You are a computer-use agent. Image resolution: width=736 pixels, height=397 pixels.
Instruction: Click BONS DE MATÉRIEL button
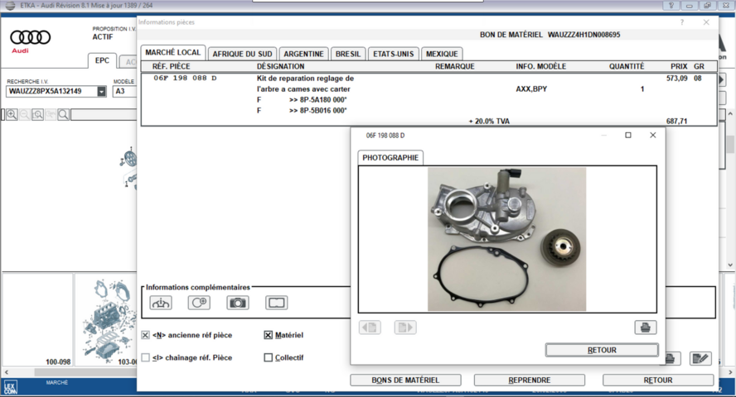tap(405, 380)
